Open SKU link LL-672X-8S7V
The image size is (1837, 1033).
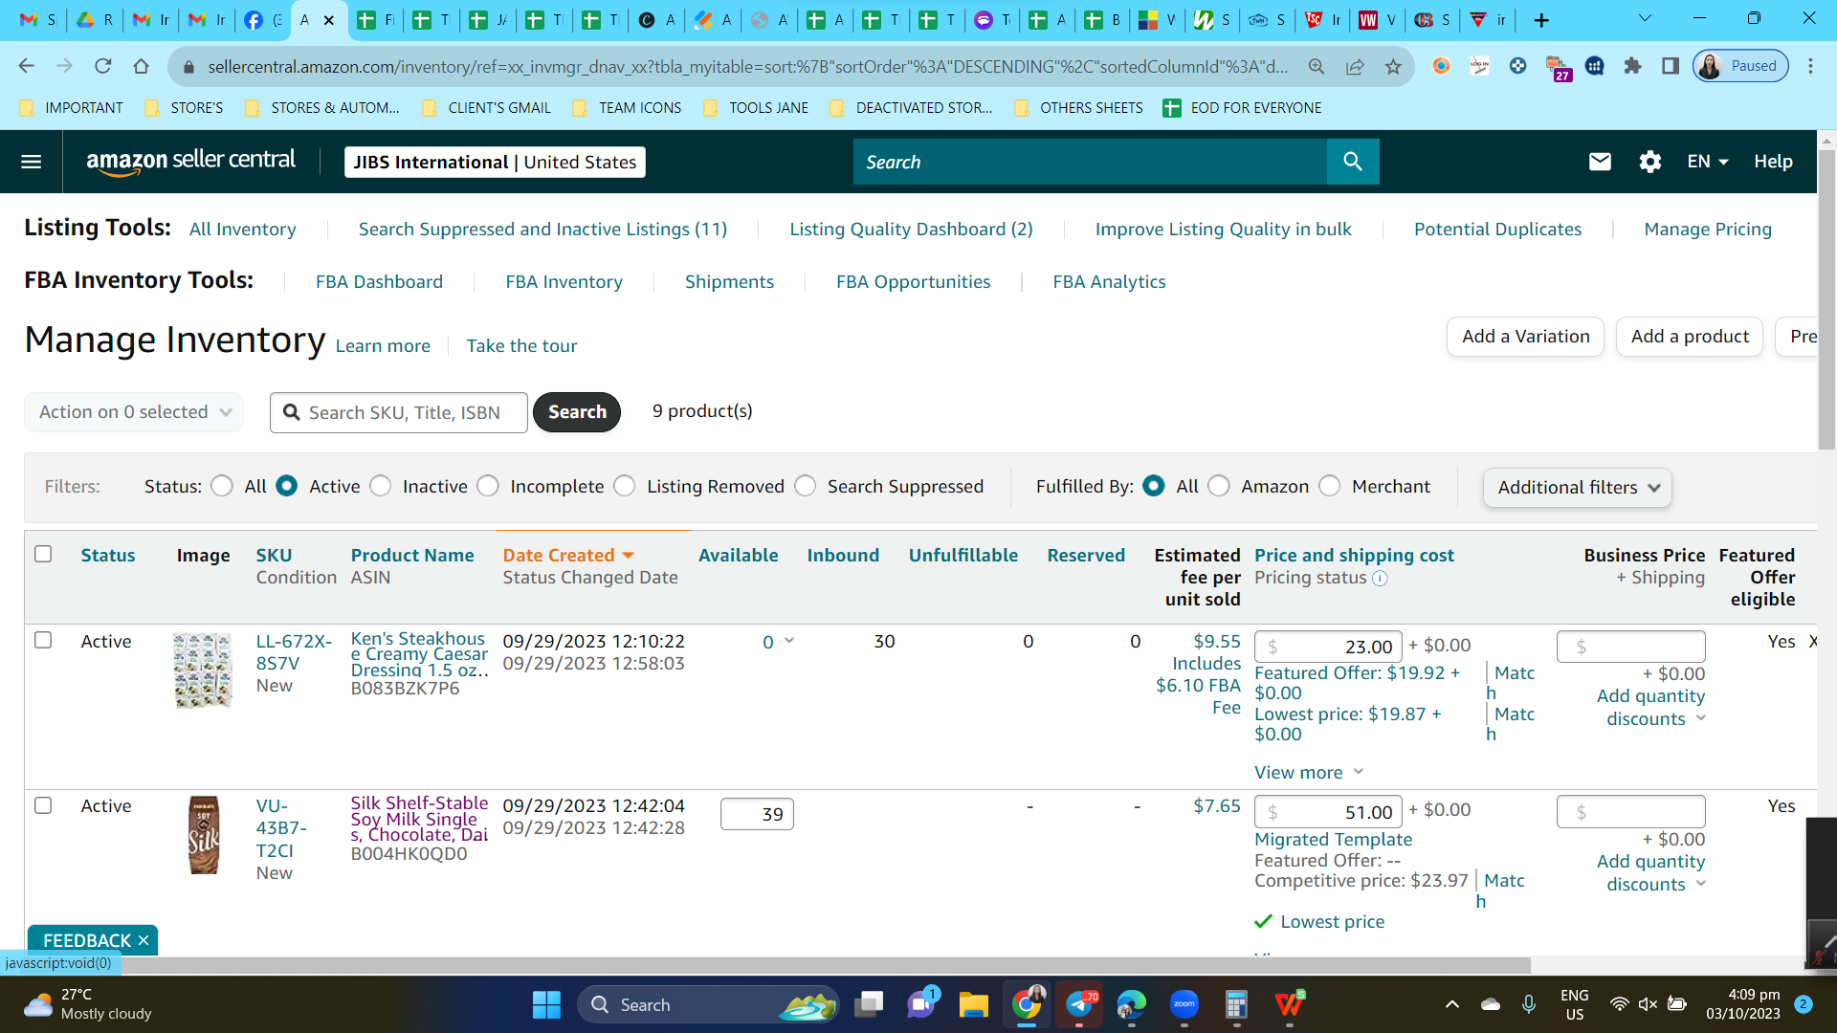[x=294, y=652]
